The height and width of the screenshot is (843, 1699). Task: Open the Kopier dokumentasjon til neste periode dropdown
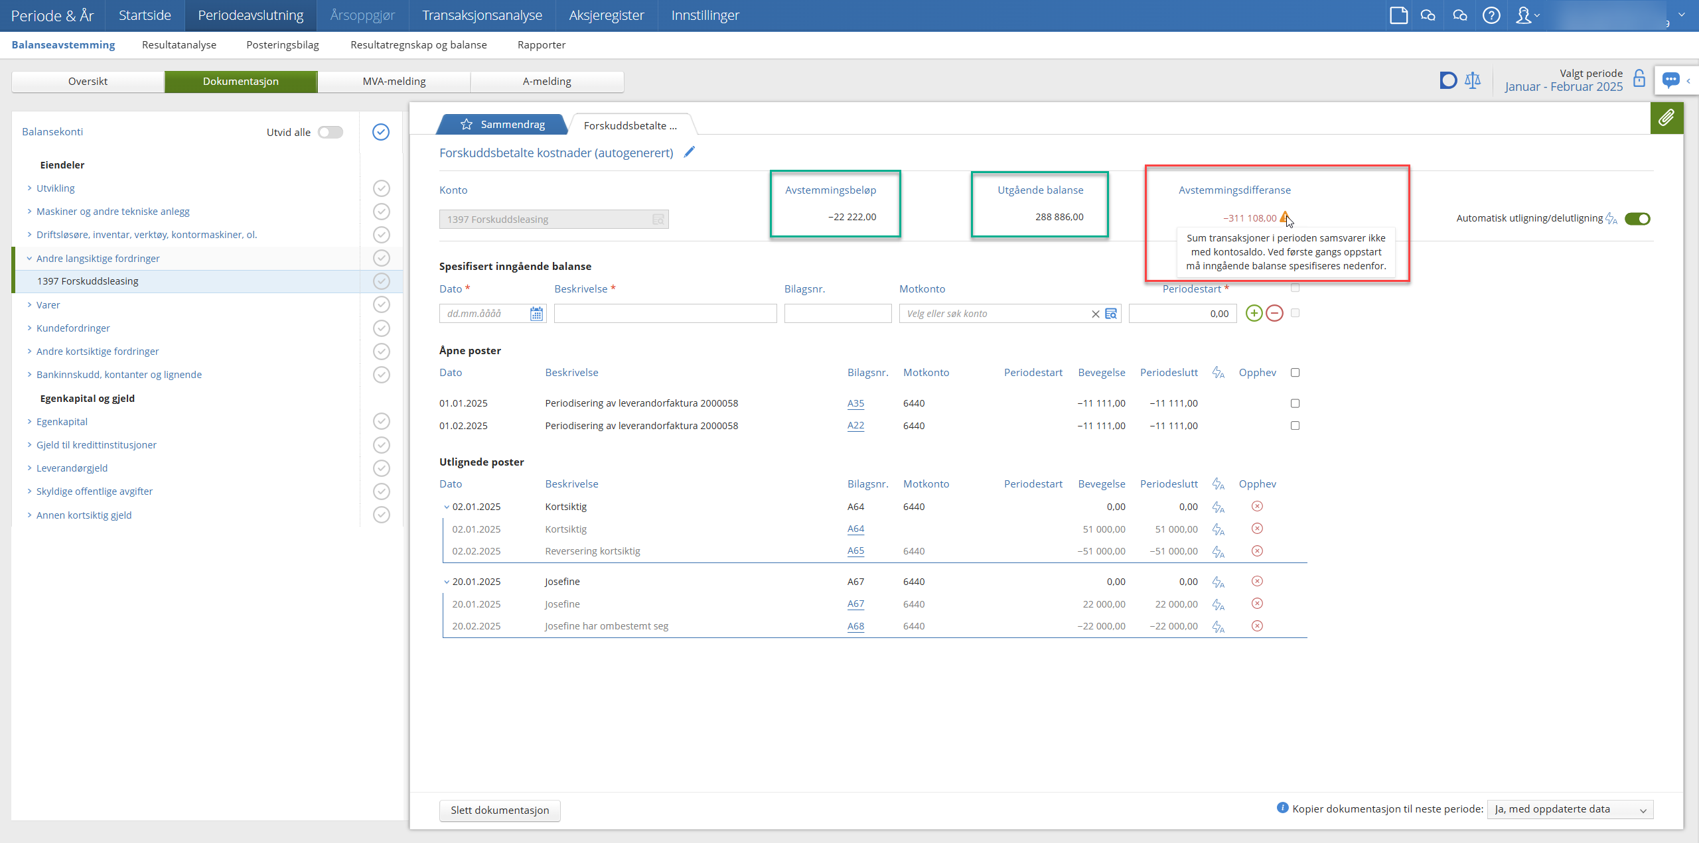click(1570, 809)
